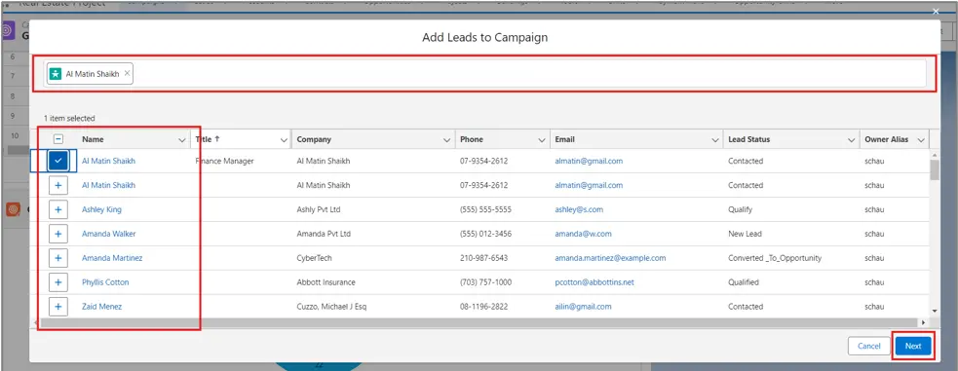The width and height of the screenshot is (958, 371).
Task: Add Zaid Menez using the plus button
Action: tap(58, 307)
